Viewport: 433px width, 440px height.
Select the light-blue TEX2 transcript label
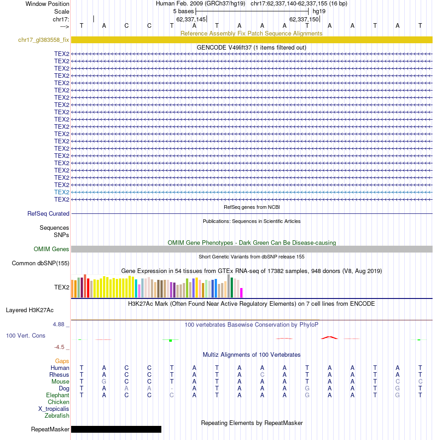(x=62, y=192)
